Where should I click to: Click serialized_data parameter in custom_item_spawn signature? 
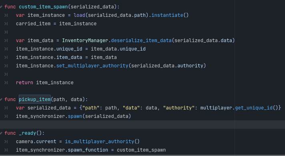point(92,7)
